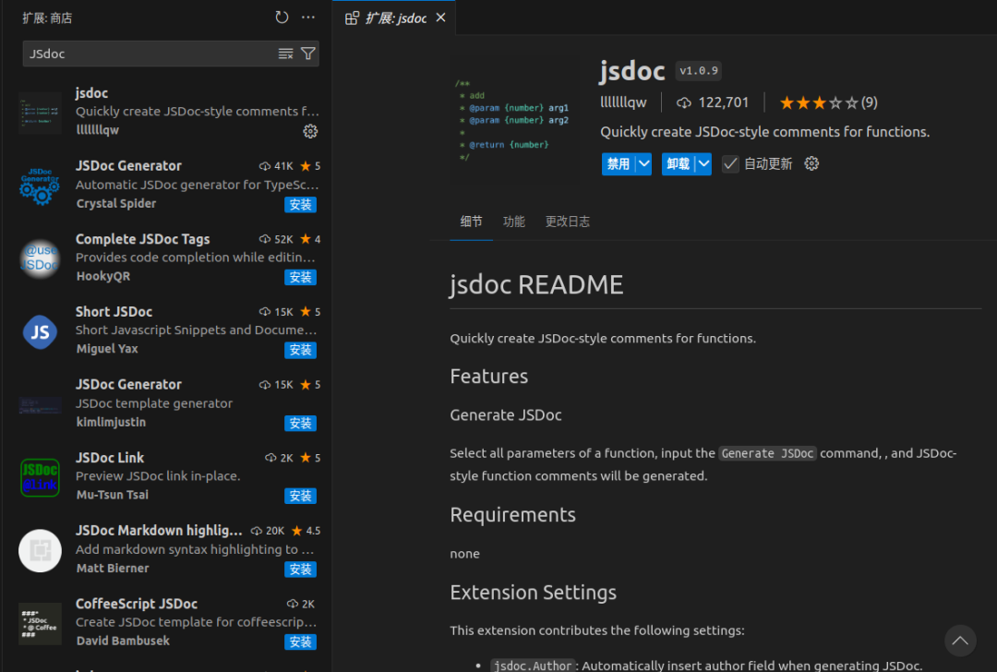Click the large jsdoc code preview image
997x672 pixels.
pyautogui.click(x=513, y=119)
